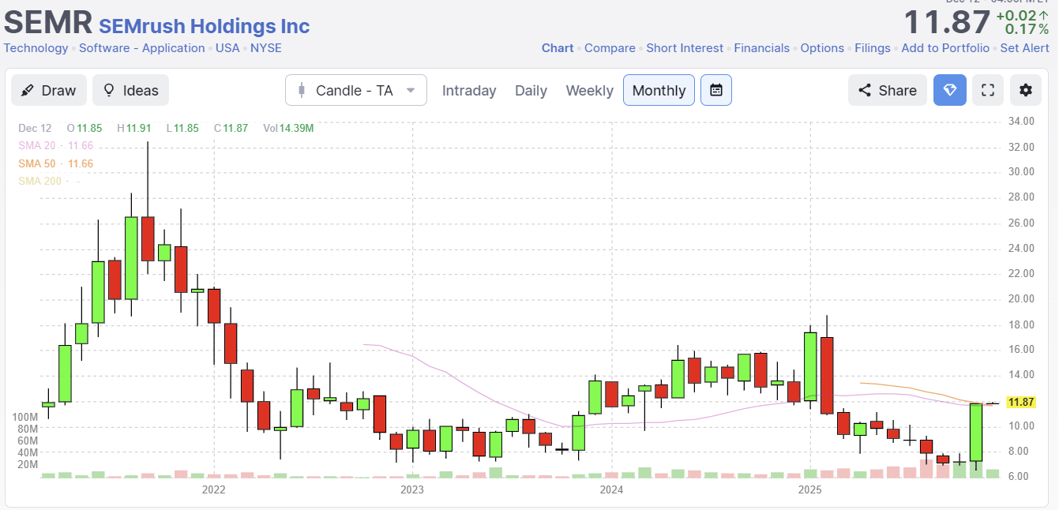Toggle fullscreen chart view

987,90
